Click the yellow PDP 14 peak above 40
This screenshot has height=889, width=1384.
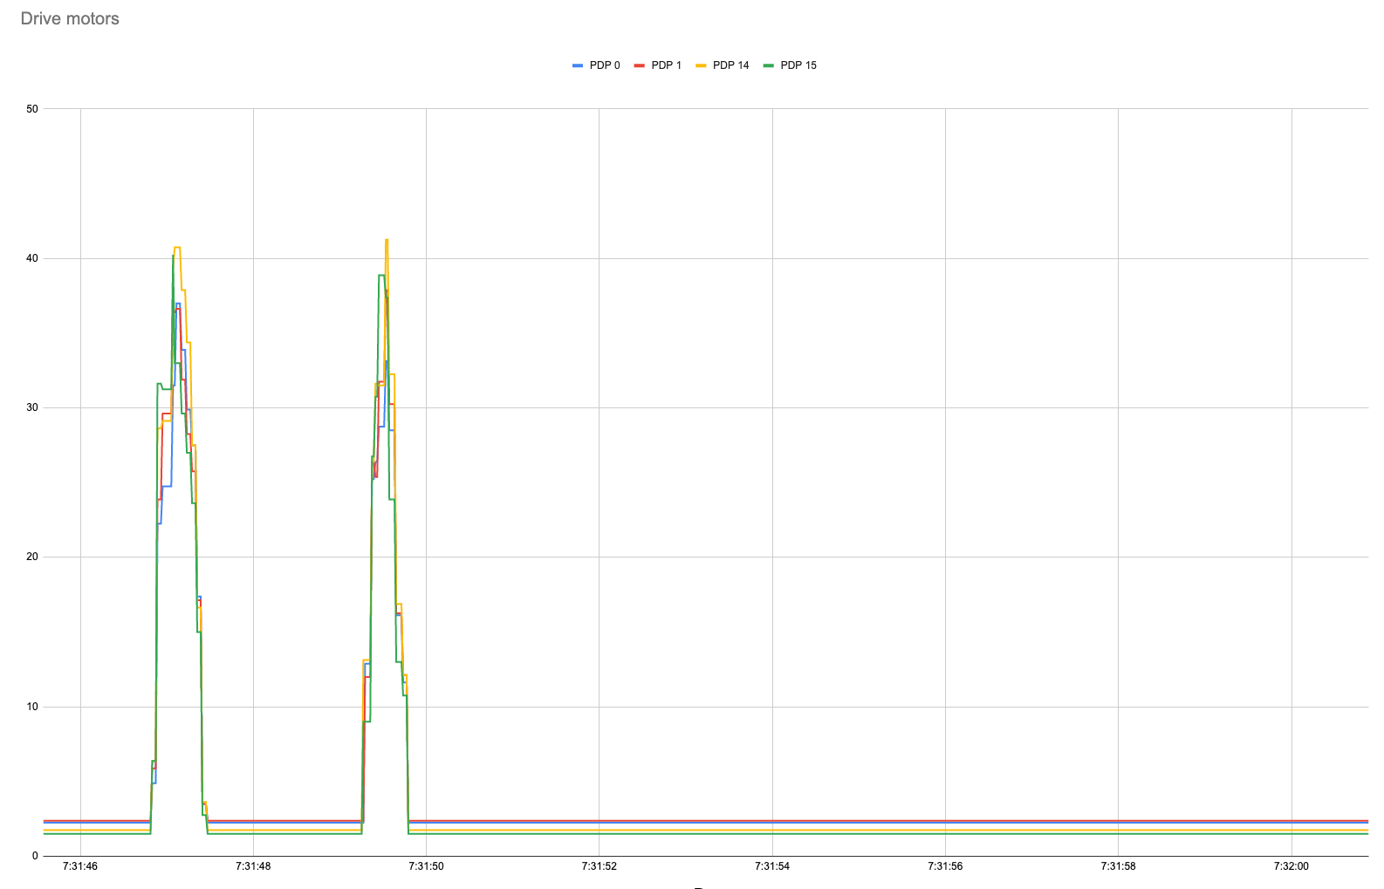coord(387,241)
